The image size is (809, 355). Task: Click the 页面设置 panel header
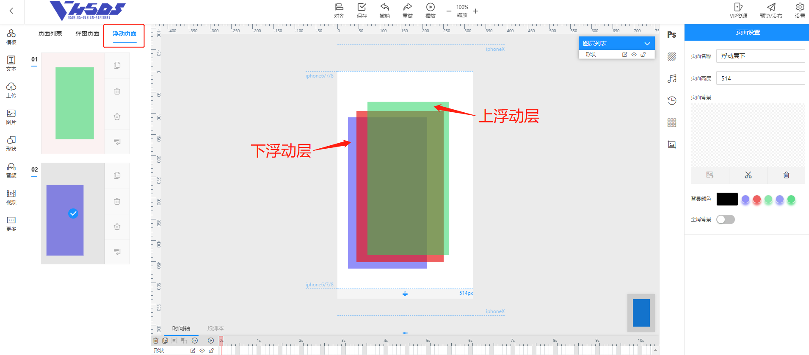point(747,32)
